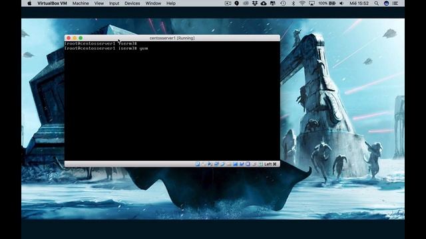Viewport: 426px width, 239px height.
Task: Click the keyboard capture indicator in VM status bar
Action: click(x=260, y=164)
